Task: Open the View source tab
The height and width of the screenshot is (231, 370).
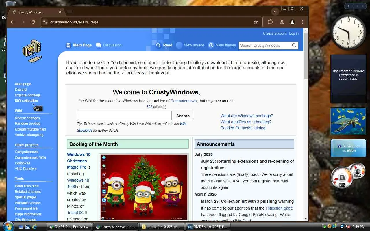Action: pos(190,45)
